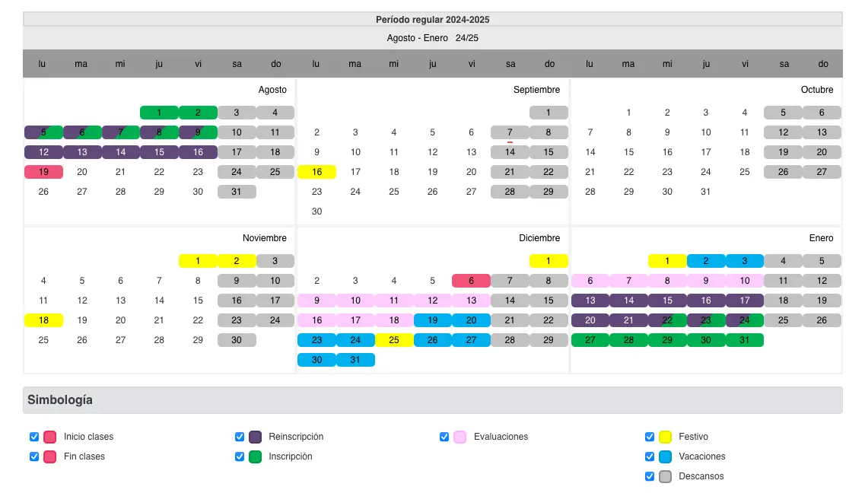Select yellow November 1 holiday
The height and width of the screenshot is (493, 865).
(198, 261)
